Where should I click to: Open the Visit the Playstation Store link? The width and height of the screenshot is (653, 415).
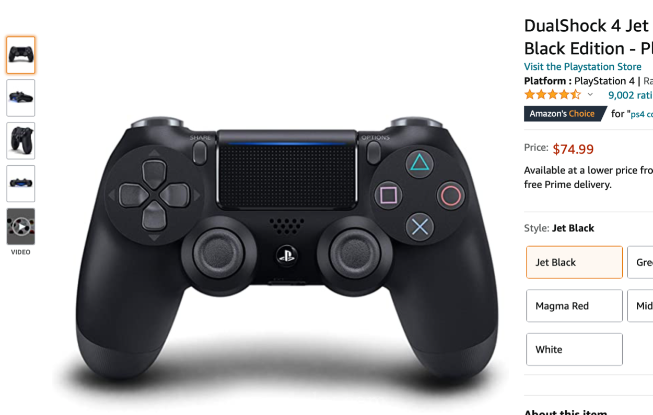[582, 67]
